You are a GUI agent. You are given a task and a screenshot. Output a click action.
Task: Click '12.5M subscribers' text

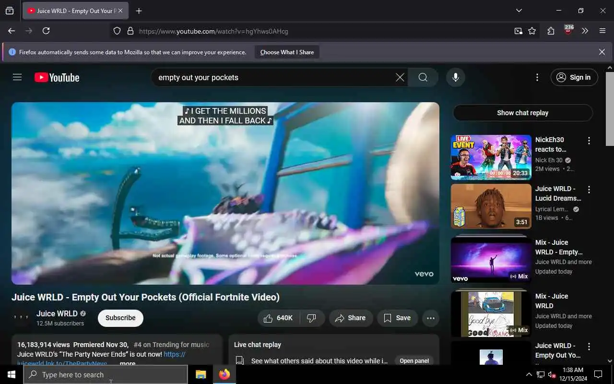(60, 323)
